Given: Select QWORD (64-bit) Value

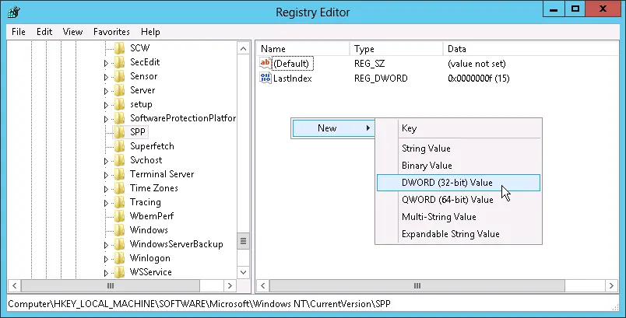Looking at the screenshot, I should click(x=459, y=200).
